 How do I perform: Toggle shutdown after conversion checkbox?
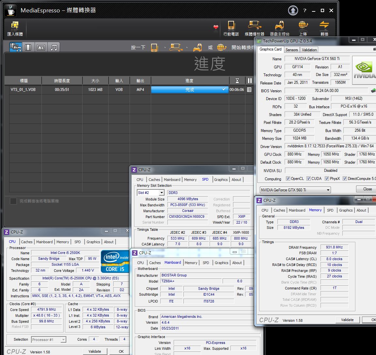[x=13, y=201]
